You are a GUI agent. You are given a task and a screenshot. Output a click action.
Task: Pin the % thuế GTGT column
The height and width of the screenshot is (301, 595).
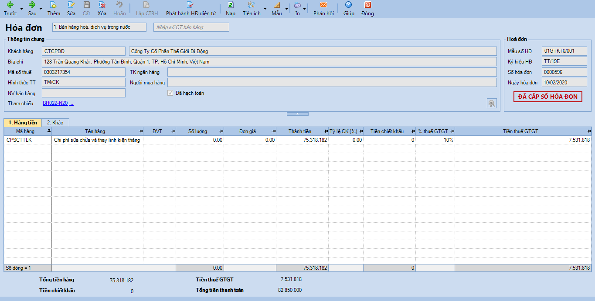pyautogui.click(x=452, y=131)
